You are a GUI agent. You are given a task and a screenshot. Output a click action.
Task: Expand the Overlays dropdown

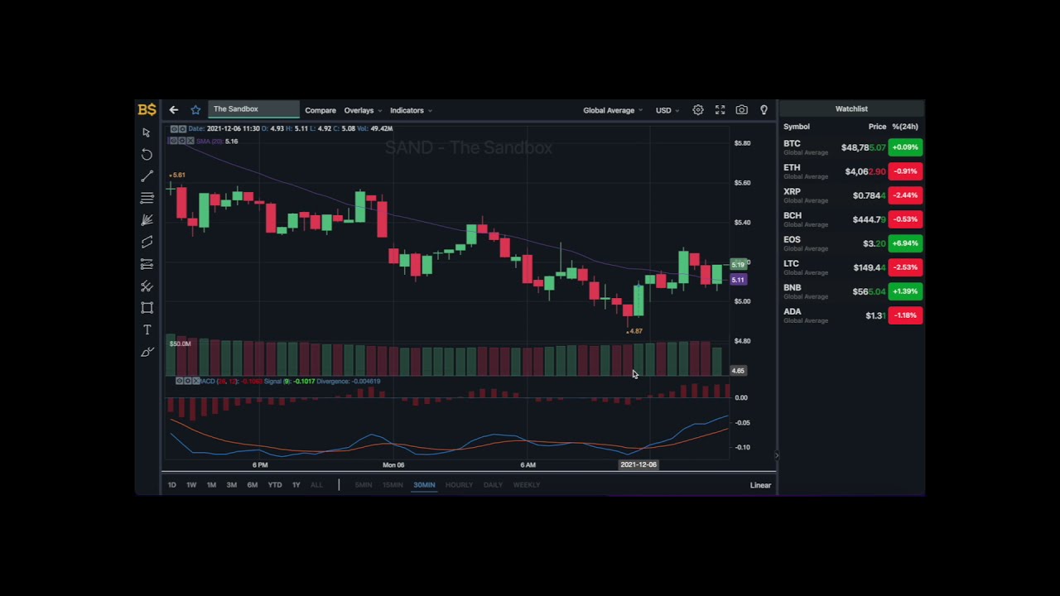363,110
